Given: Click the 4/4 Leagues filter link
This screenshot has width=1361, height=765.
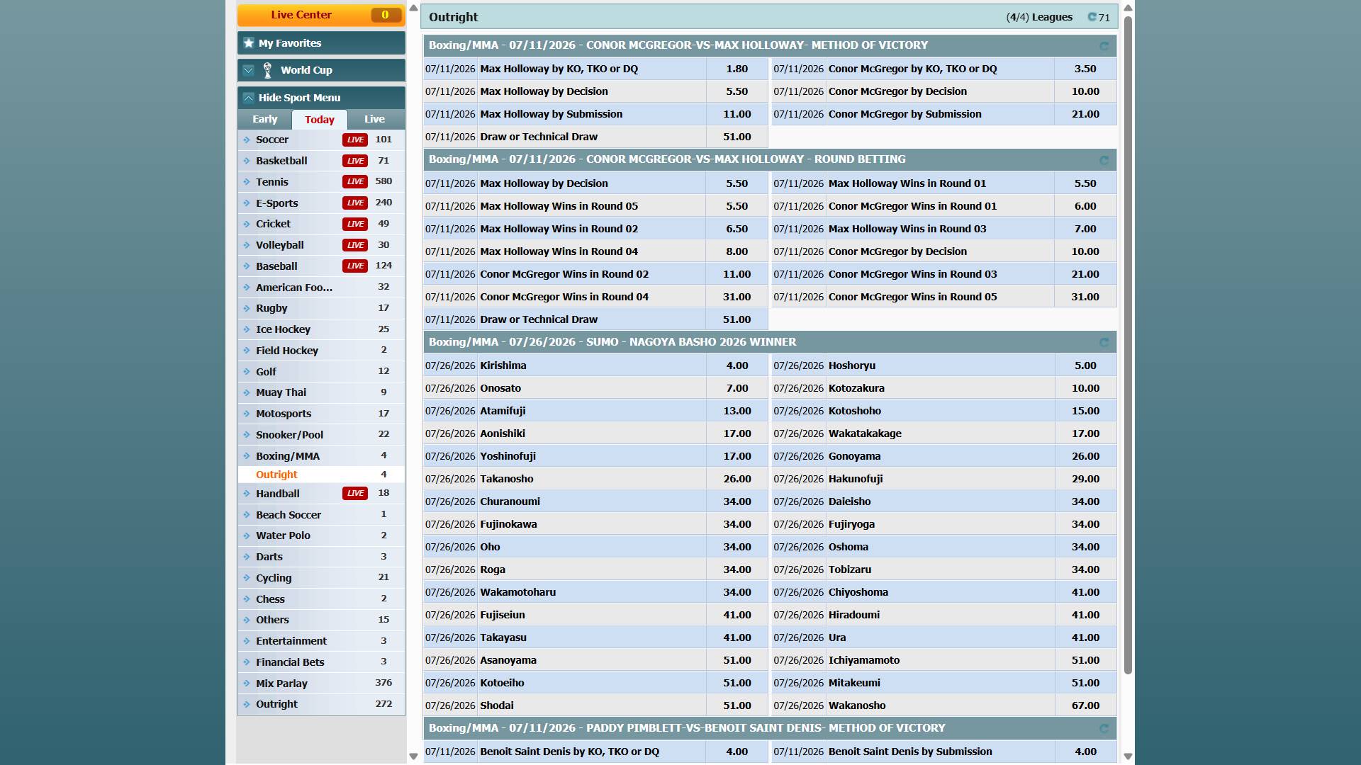Looking at the screenshot, I should coord(1039,17).
